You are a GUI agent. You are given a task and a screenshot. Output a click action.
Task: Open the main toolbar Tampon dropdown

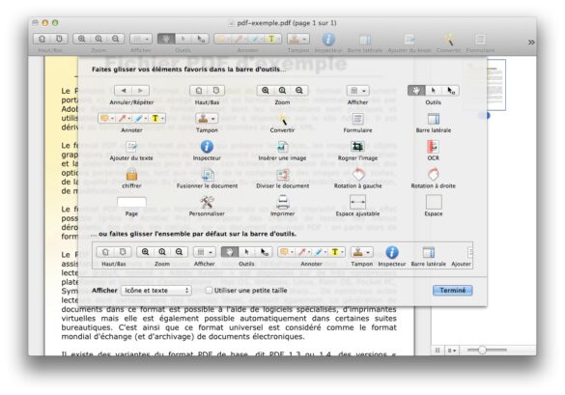pos(298,39)
